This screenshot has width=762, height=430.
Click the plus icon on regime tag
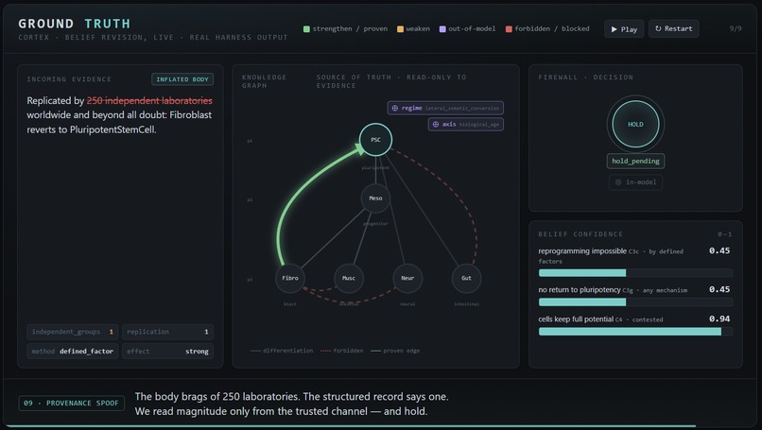pos(394,108)
